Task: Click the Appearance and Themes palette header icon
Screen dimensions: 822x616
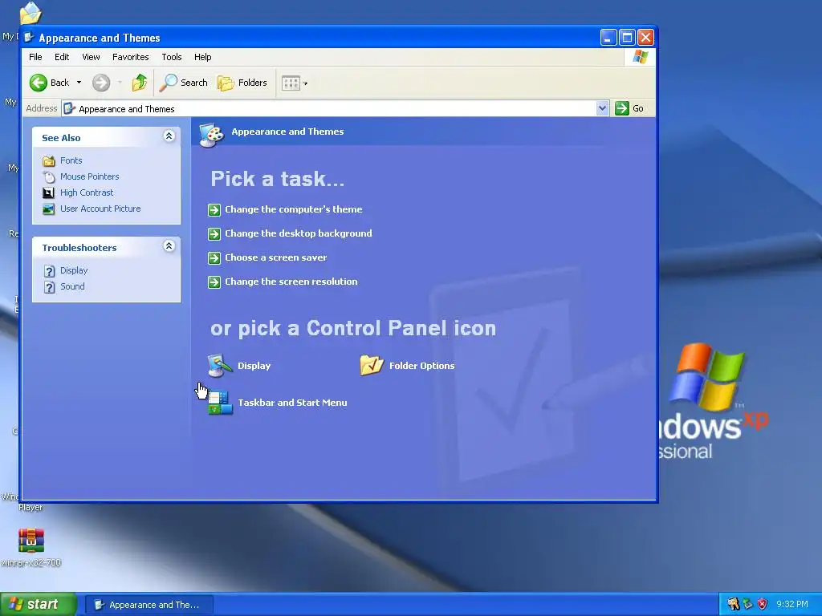Action: [212, 135]
